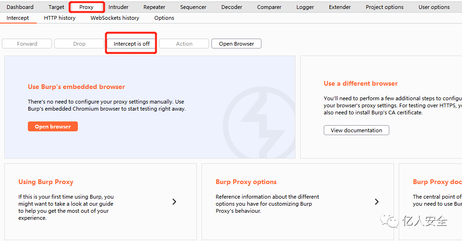Image resolution: width=462 pixels, height=241 pixels.
Task: Open the Sequencer tab
Action: tap(193, 7)
